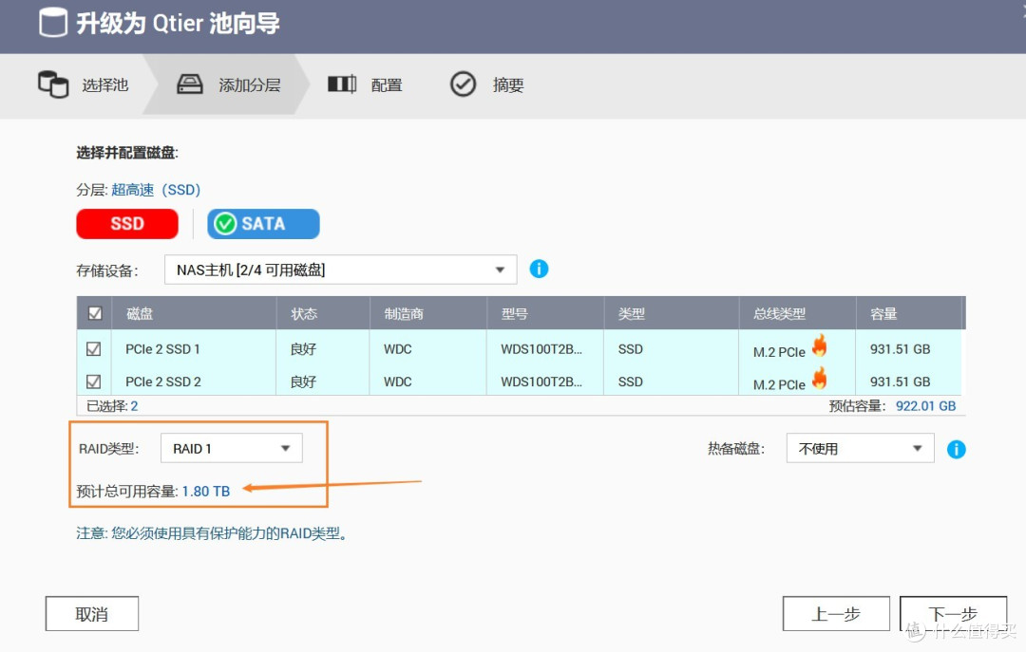
Task: Click the 1.80 TB total usable capacity value
Action: pos(205,491)
